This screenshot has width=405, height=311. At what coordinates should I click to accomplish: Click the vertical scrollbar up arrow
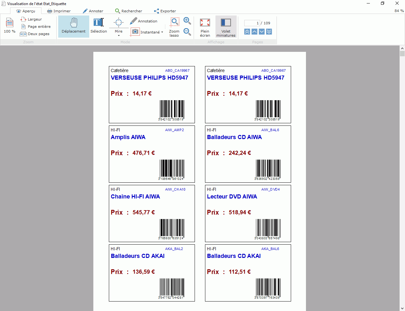pyautogui.click(x=402, y=48)
